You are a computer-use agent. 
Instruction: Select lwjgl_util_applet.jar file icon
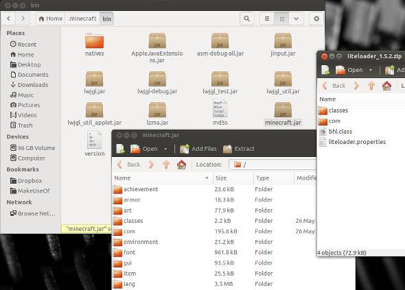tap(94, 110)
